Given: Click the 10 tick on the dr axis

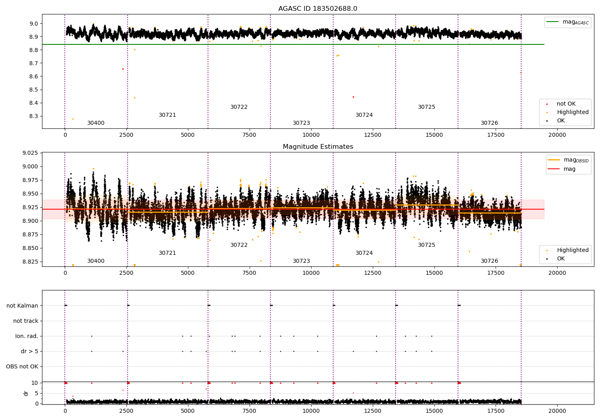Looking at the screenshot, I should [x=35, y=383].
